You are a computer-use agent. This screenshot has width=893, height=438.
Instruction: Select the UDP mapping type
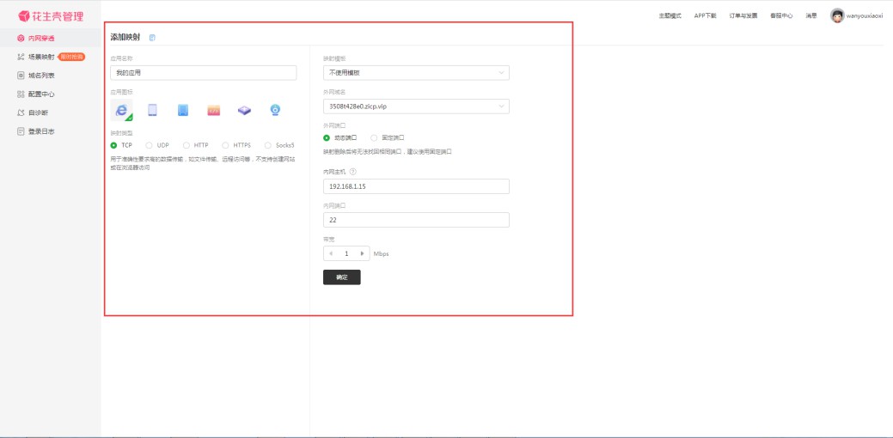coord(150,145)
